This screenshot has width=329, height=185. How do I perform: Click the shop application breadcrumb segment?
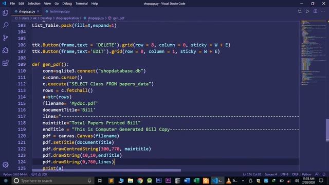tap(67, 18)
